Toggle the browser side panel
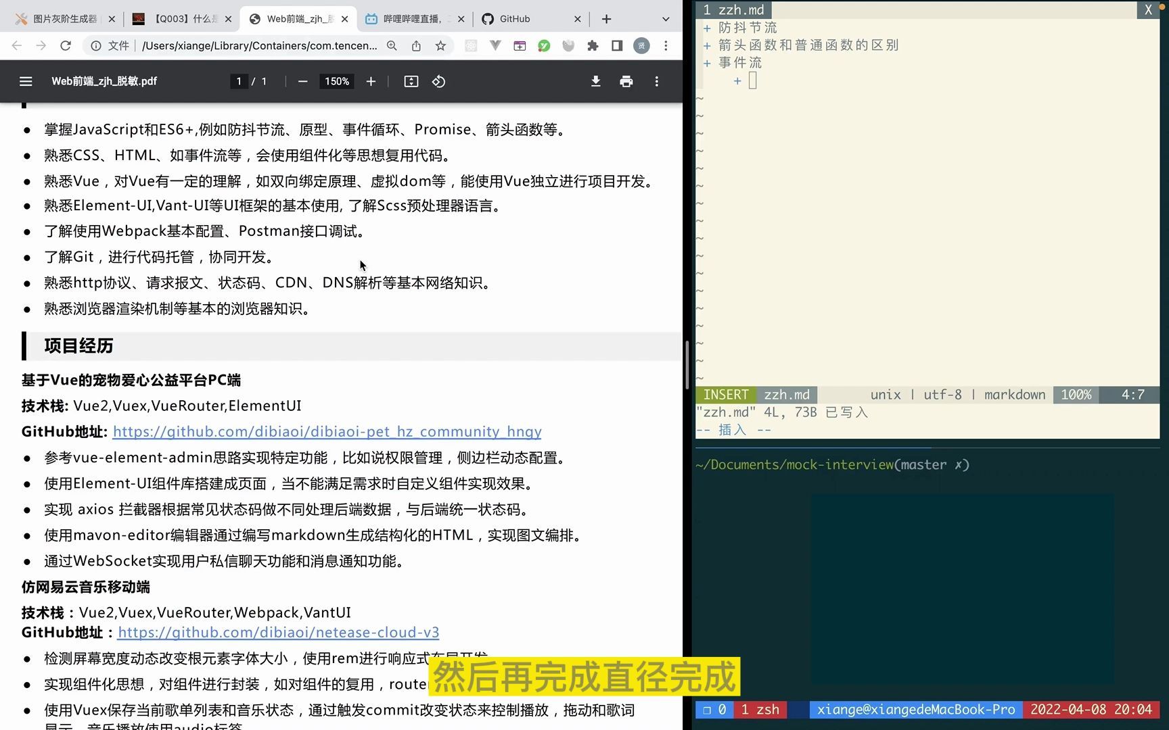The image size is (1169, 730). pyautogui.click(x=617, y=45)
